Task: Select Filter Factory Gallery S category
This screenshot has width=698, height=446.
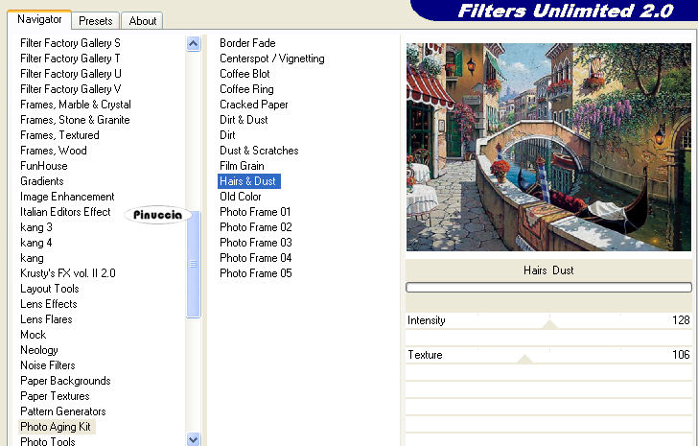Action: point(70,43)
